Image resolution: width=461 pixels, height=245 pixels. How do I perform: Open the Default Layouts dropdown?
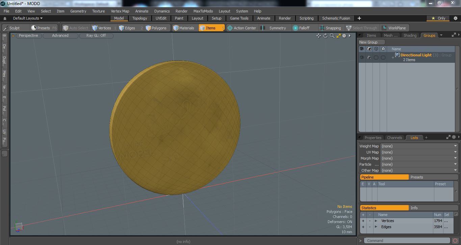click(x=28, y=18)
